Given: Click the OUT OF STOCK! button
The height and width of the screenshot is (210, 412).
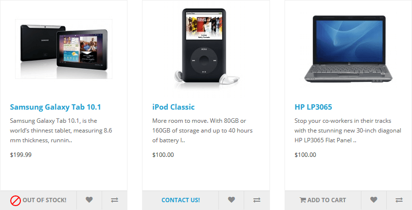Looking at the screenshot, I should [x=38, y=200].
